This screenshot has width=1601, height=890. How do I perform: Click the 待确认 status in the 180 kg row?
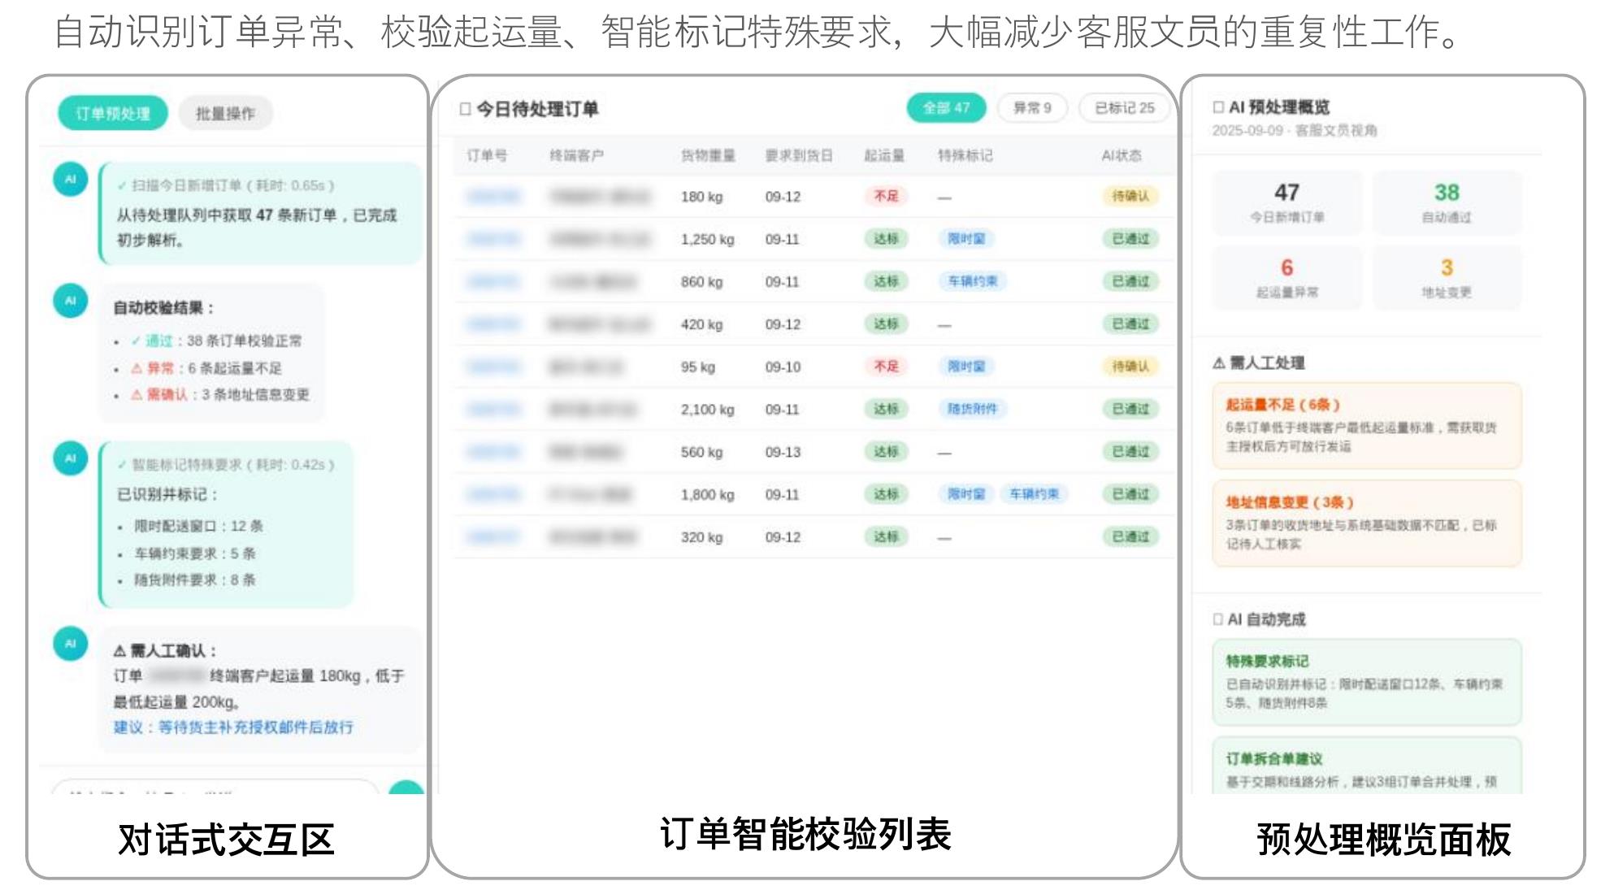click(1130, 196)
